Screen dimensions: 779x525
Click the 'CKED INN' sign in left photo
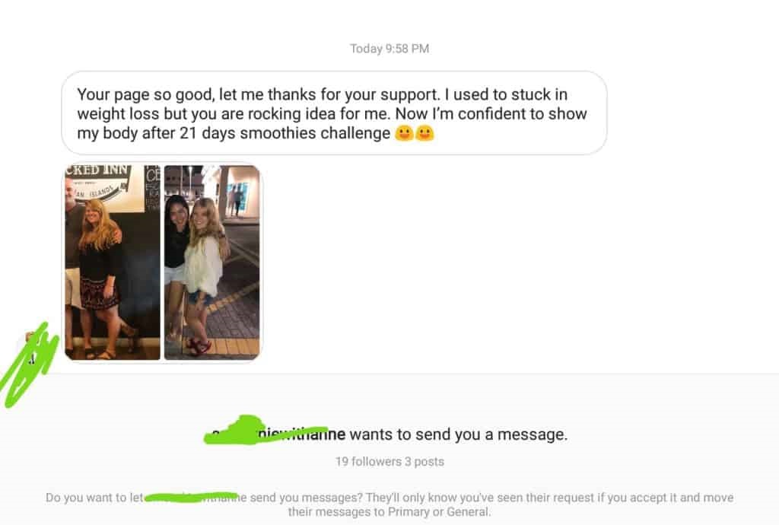click(x=97, y=170)
